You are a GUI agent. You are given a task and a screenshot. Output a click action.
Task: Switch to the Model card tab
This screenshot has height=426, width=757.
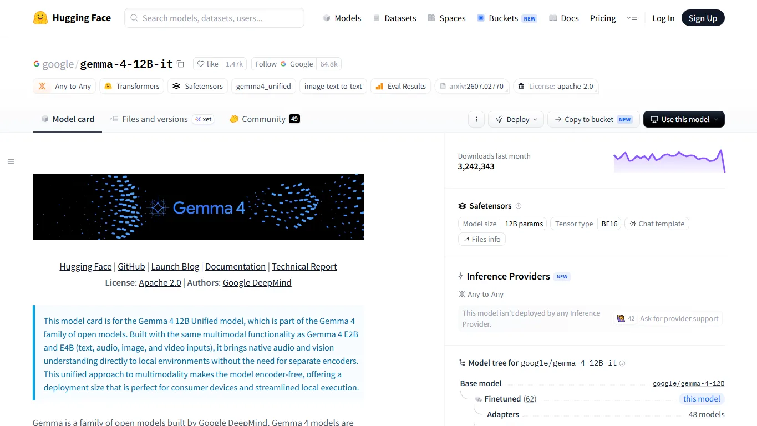pos(68,119)
